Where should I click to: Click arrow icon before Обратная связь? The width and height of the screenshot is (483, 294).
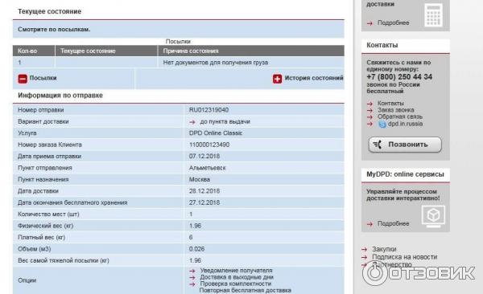(x=369, y=117)
